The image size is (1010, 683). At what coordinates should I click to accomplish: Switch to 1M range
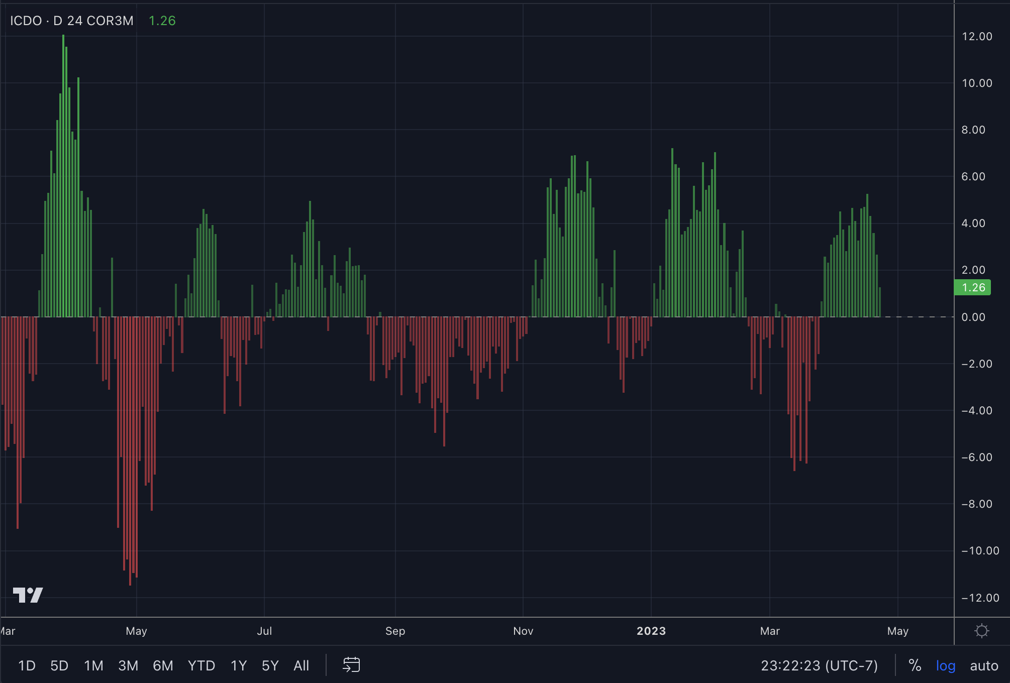pyautogui.click(x=93, y=665)
